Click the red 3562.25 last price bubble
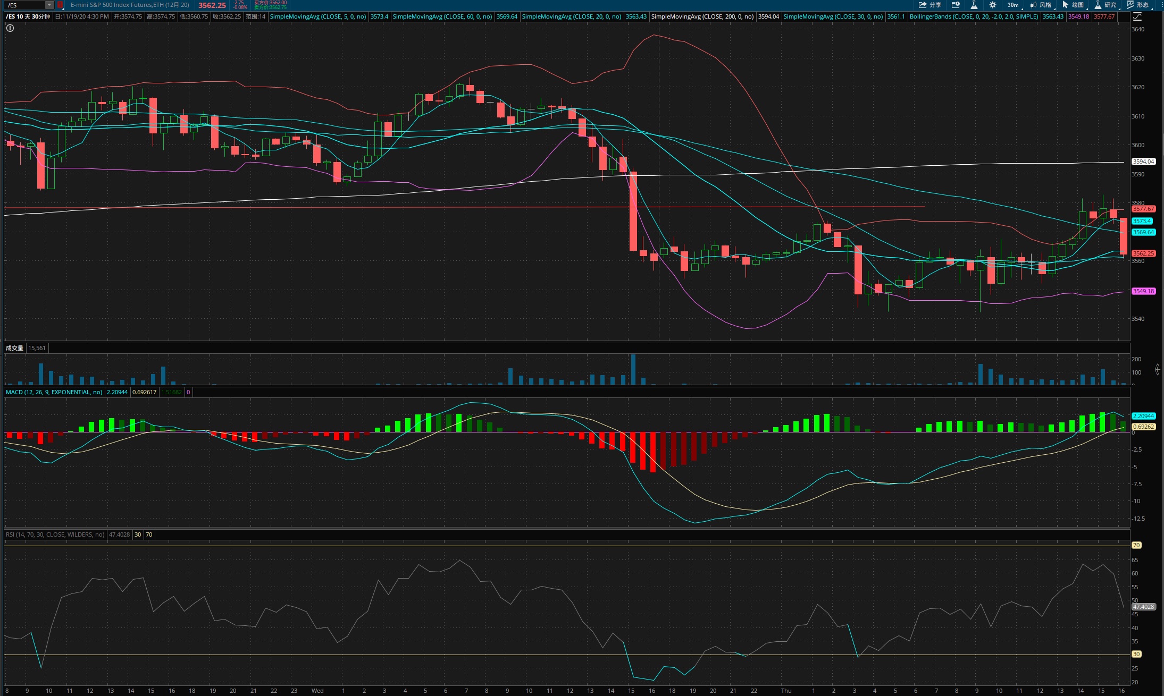This screenshot has width=1164, height=696. click(x=1143, y=253)
